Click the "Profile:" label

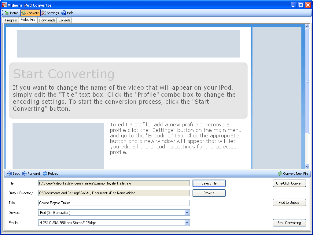tap(13, 223)
